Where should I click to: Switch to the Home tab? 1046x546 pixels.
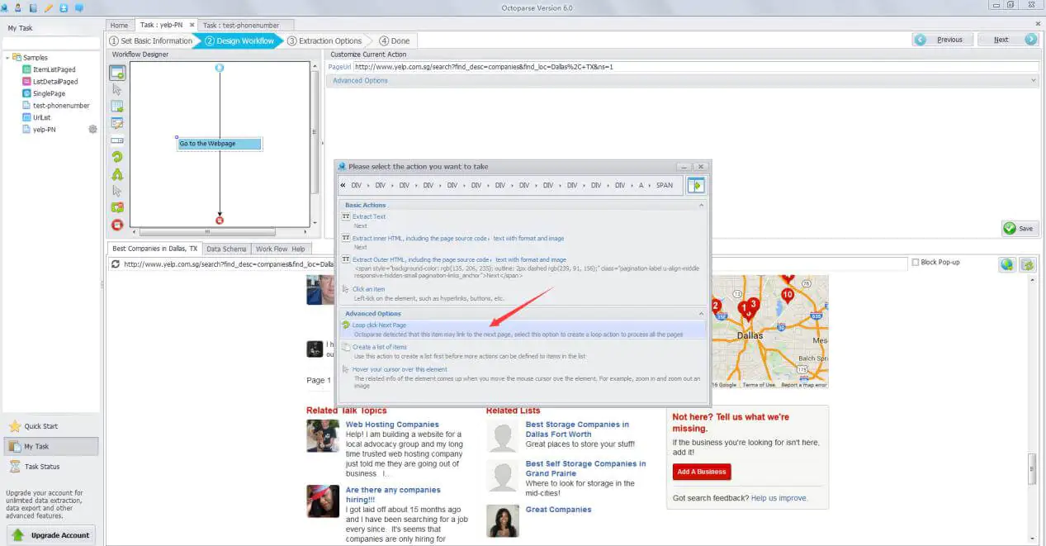[x=119, y=26]
